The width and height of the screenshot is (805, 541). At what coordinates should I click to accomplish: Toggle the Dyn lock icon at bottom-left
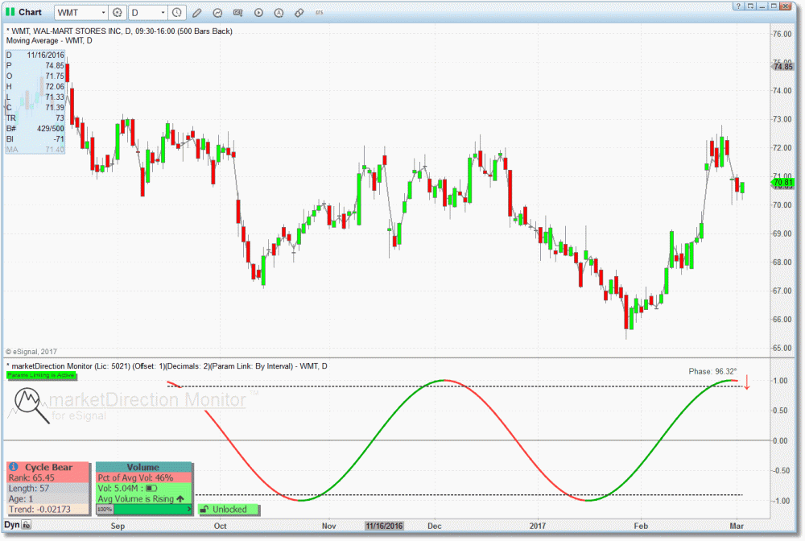(x=27, y=526)
